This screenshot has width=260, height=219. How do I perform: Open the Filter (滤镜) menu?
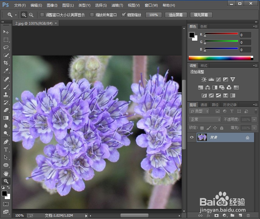click(x=117, y=5)
